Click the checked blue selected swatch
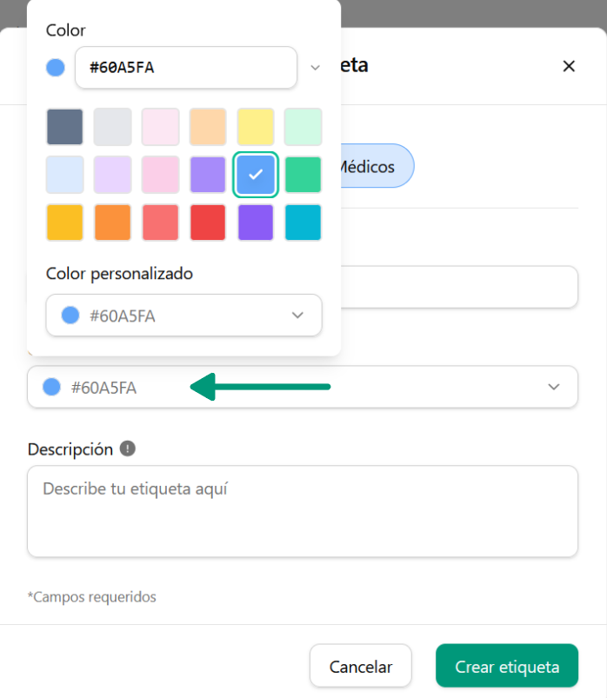 pyautogui.click(x=256, y=175)
